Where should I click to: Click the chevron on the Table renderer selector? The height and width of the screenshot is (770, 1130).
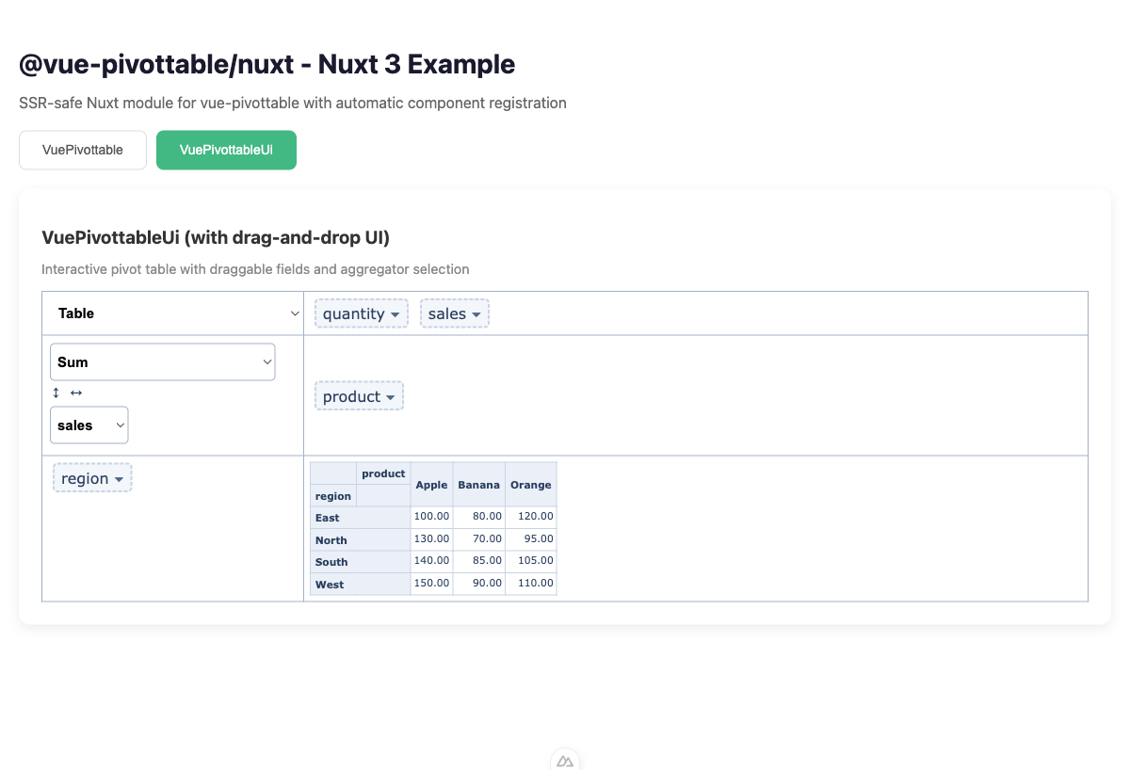(294, 313)
